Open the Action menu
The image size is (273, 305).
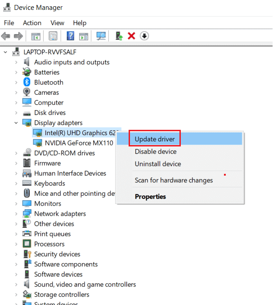[32, 23]
